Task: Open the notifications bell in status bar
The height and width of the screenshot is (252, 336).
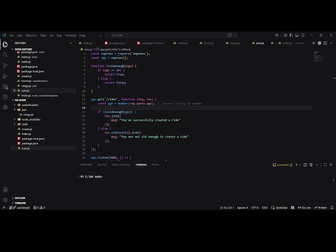Action: (332, 207)
